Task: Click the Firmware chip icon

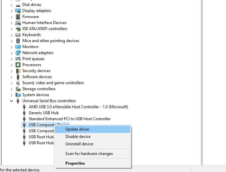Action: click(x=18, y=17)
